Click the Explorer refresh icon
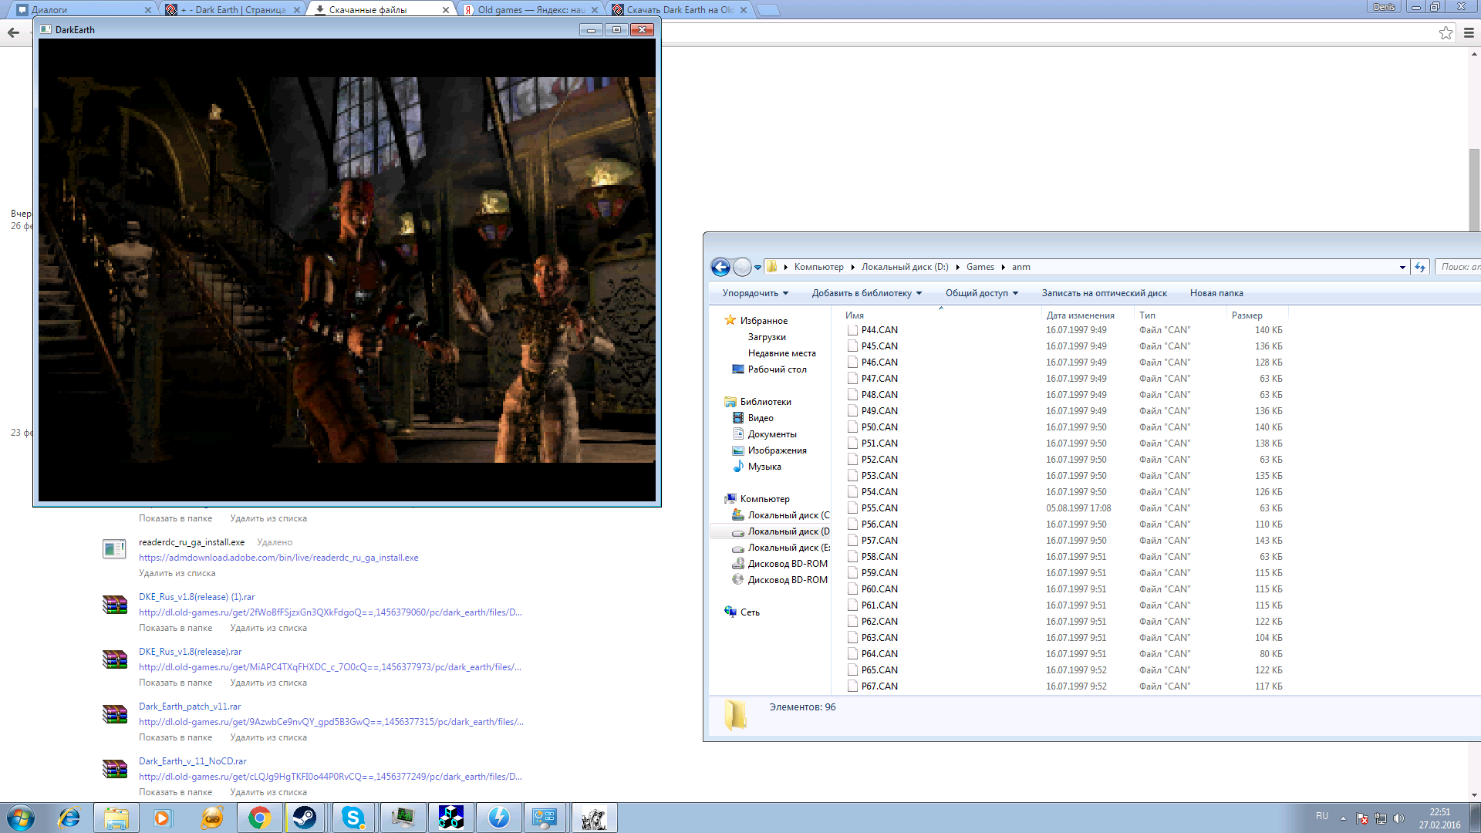The image size is (1481, 833). pyautogui.click(x=1420, y=267)
